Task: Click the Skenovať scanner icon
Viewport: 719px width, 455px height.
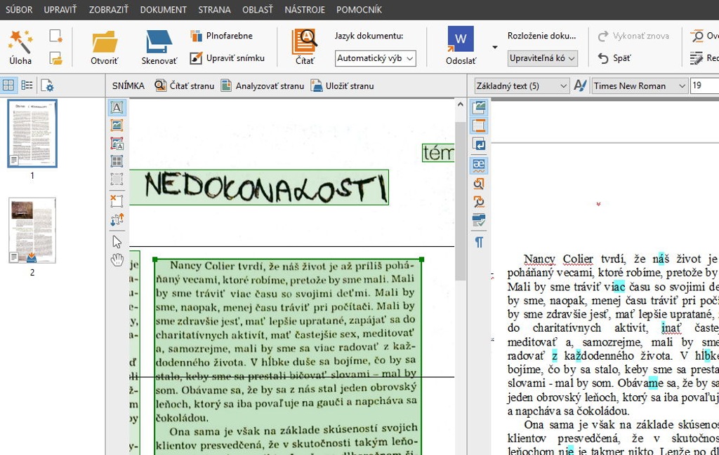Action: click(159, 47)
